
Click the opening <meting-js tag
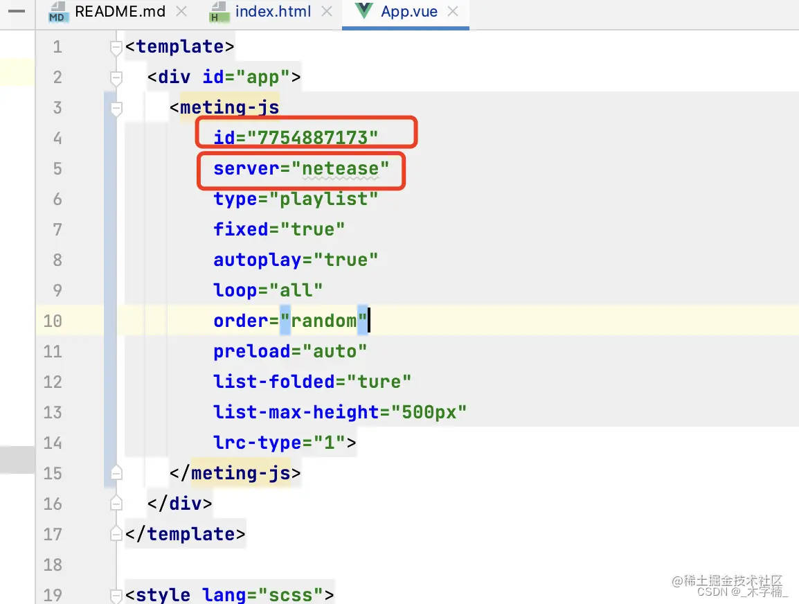tap(224, 107)
